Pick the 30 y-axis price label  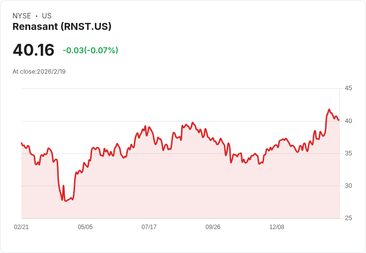pos(349,186)
